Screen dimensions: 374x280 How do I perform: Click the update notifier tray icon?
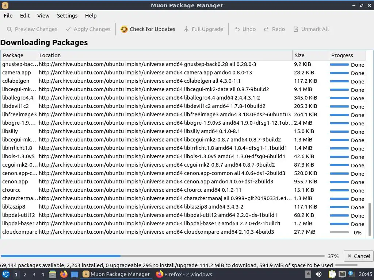tap(351, 274)
